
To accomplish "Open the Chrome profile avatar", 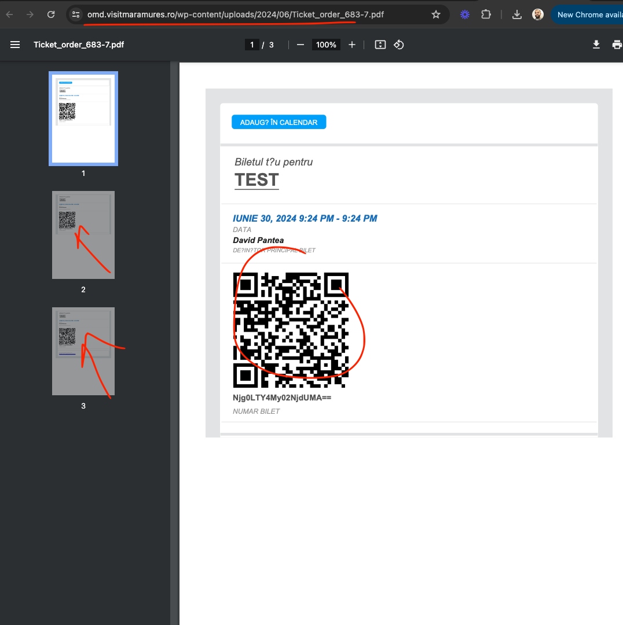I will [x=538, y=14].
